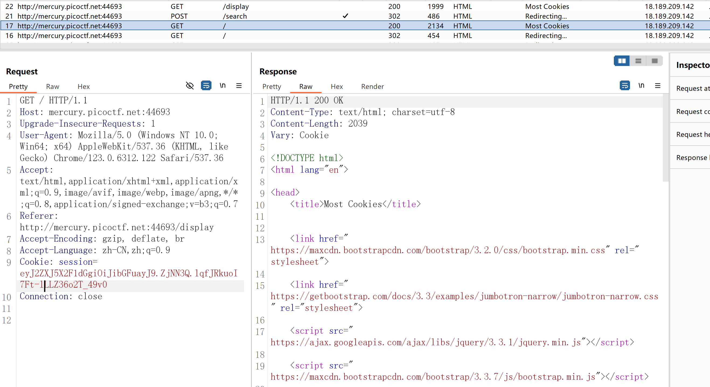Switch Response view to Pretty tab

pos(272,86)
